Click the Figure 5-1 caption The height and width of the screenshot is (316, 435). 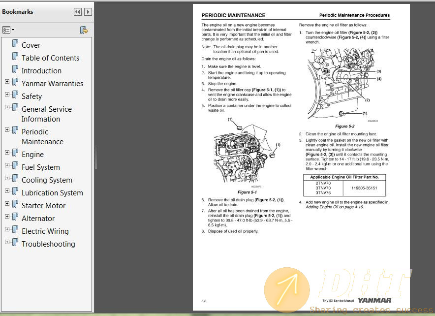click(247, 192)
